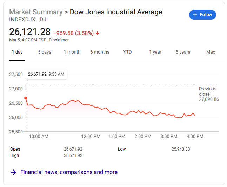Select the Max range tab
This screenshot has width=227, height=187.
tap(211, 52)
